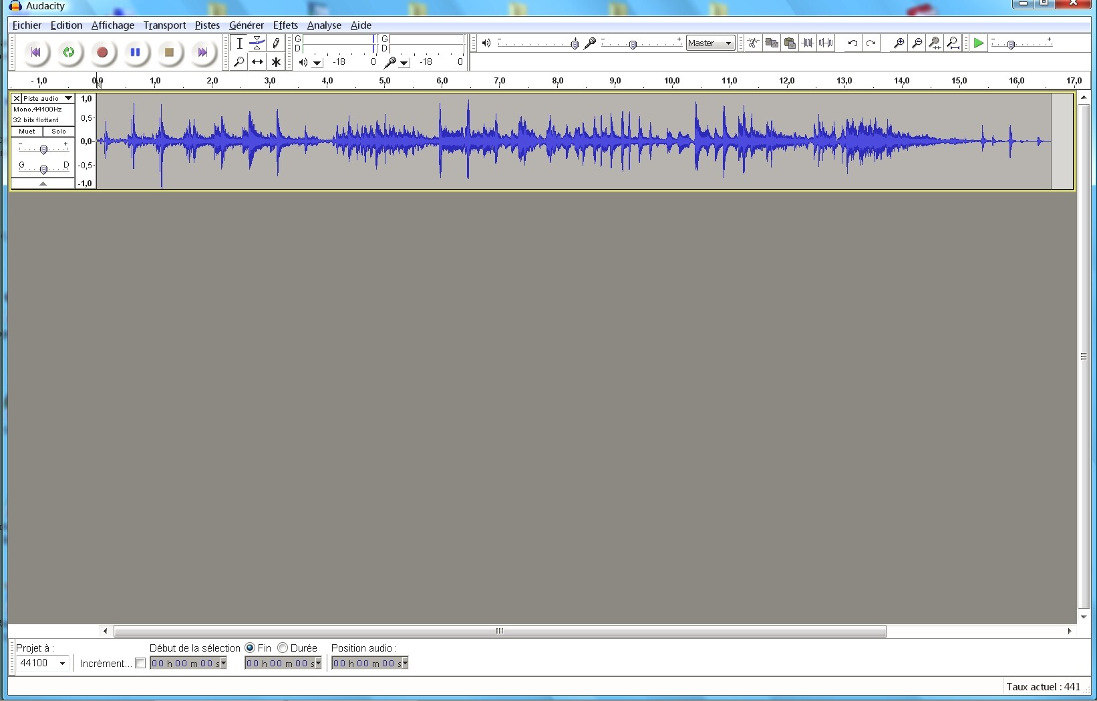
Task: Toggle the Muet (mute) track button
Action: coord(27,132)
